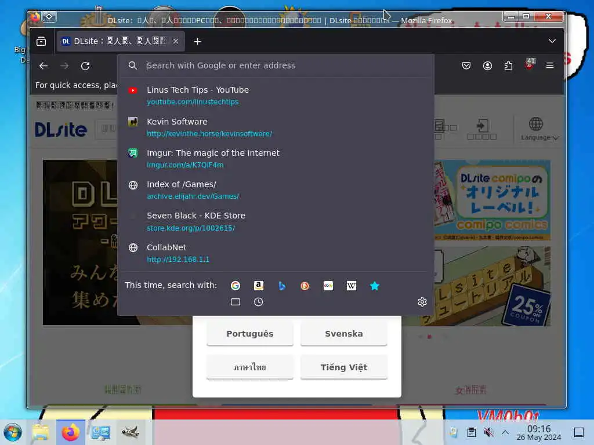The height and width of the screenshot is (445, 594).
Task: Expand the Language dropdown on DLsite
Action: (539, 129)
